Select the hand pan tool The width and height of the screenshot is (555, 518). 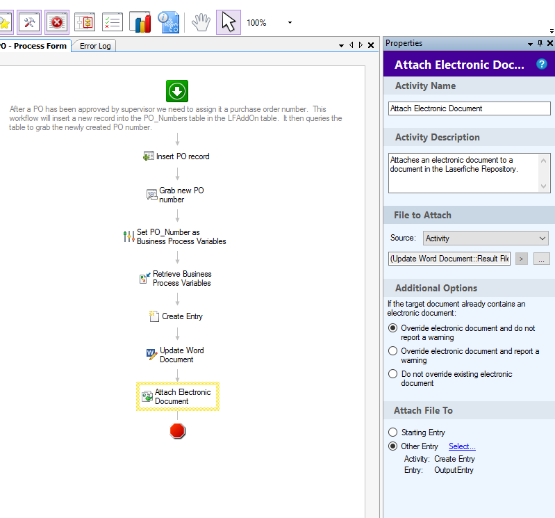coord(201,23)
